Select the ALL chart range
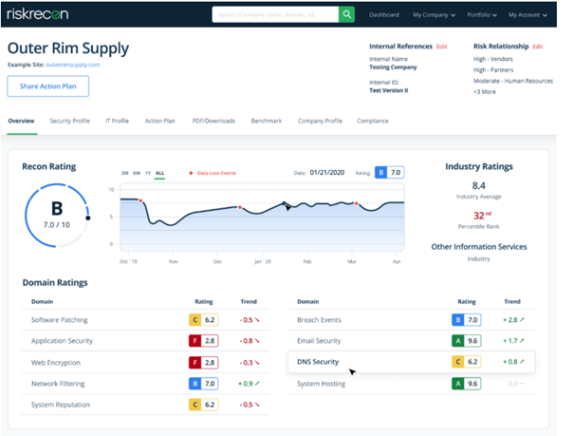 159,173
